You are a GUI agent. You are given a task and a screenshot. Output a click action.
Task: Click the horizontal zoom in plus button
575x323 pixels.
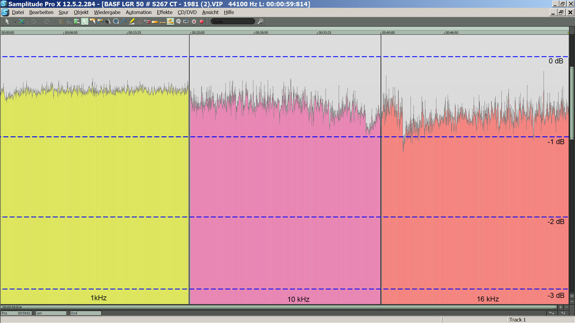pyautogui.click(x=561, y=307)
